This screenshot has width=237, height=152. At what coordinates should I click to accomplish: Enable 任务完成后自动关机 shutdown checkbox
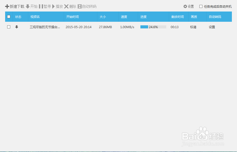pos(201,6)
